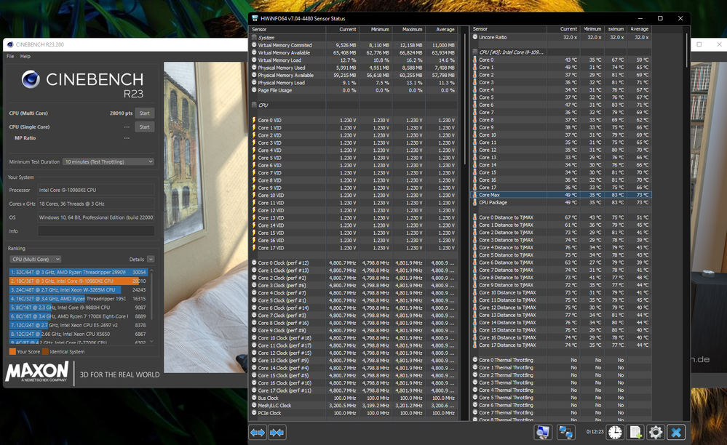This screenshot has width=727, height=445.
Task: Click the icon beside Virtual Memory Commited
Action: coord(254,45)
